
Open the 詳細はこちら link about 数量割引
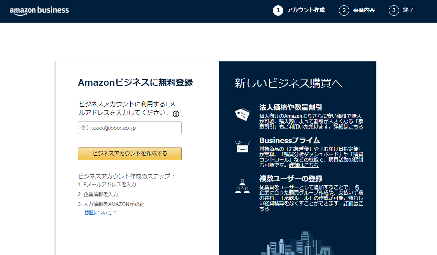[x=349, y=127]
